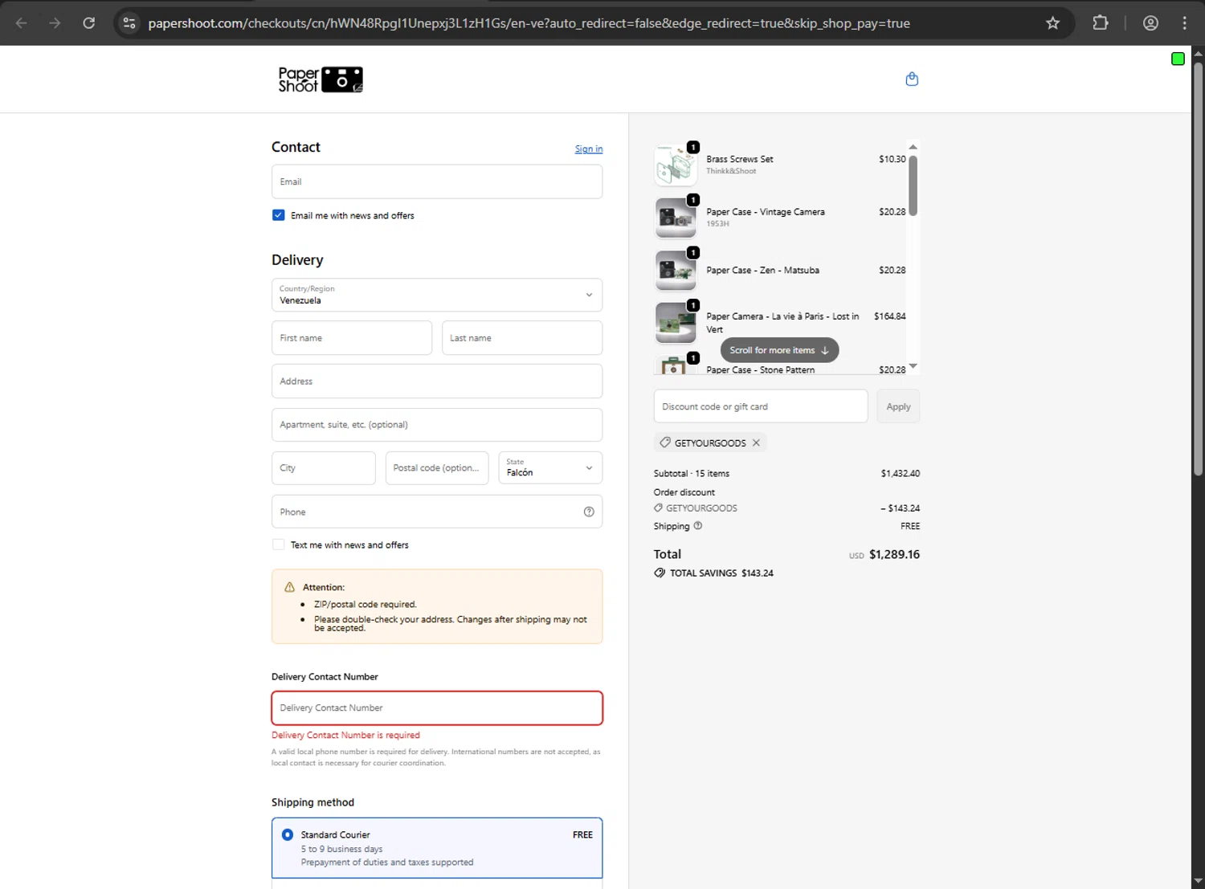Click the green extension indicator square

coord(1178,59)
